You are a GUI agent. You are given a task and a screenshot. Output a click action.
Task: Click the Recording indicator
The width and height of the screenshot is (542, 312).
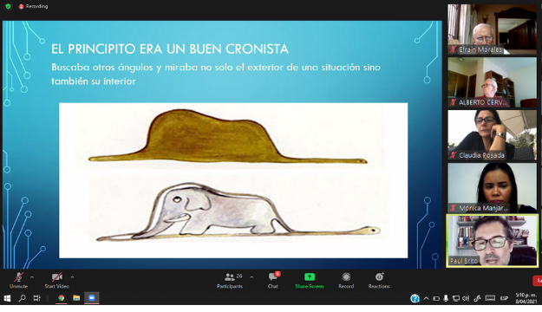coord(33,6)
